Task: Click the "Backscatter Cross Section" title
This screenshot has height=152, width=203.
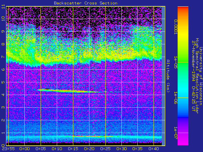Action: [86, 3]
